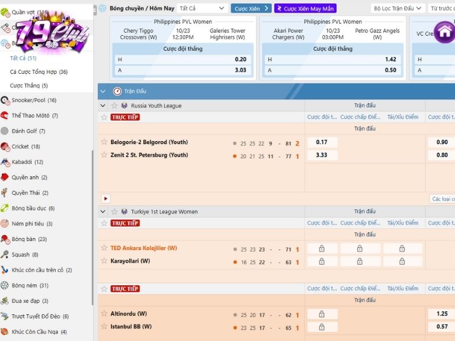Click the purple home icon
This screenshot has width=455, height=341.
point(444,31)
